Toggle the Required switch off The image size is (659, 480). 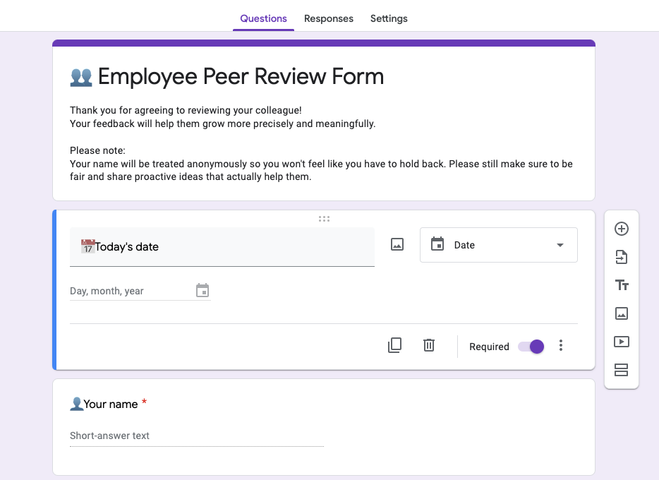[x=531, y=347]
